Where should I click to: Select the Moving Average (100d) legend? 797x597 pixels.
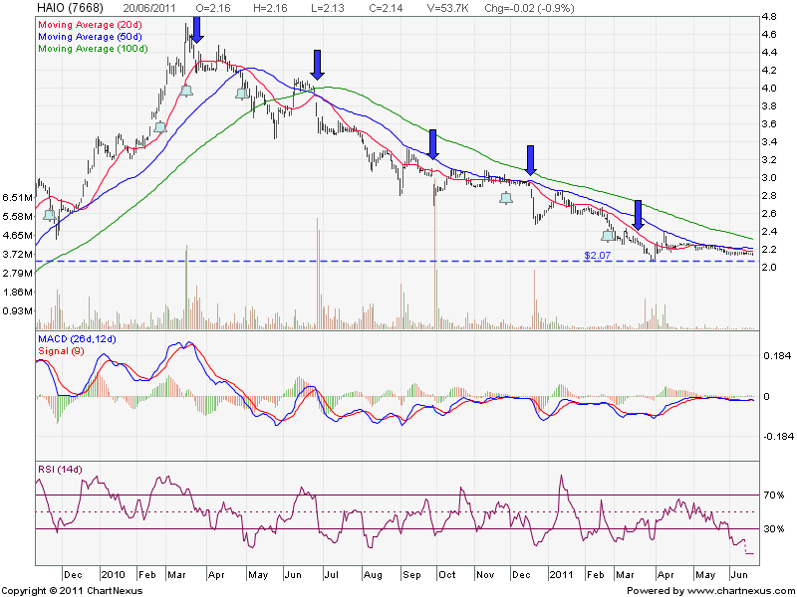tap(93, 49)
